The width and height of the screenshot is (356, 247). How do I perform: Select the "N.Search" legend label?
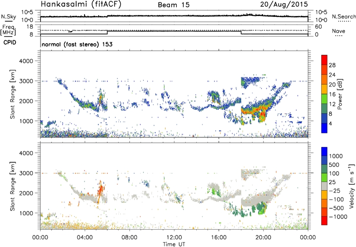[x=344, y=16]
